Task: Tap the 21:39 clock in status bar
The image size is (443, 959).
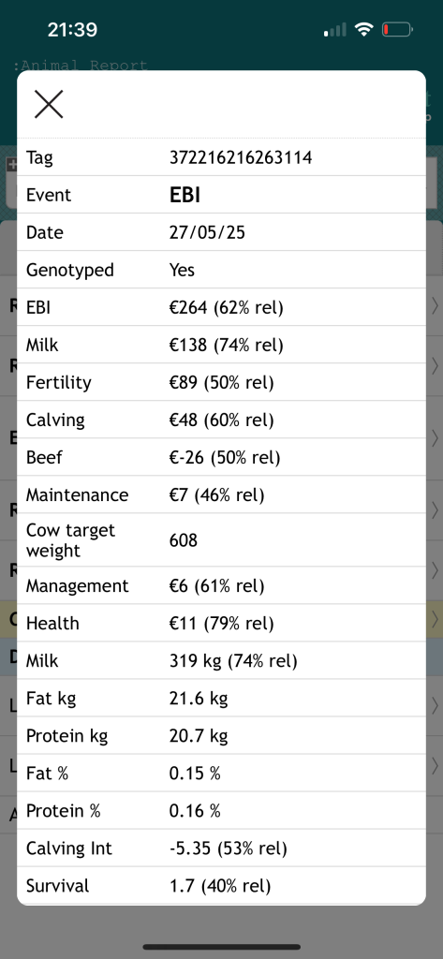Action: tap(72, 29)
